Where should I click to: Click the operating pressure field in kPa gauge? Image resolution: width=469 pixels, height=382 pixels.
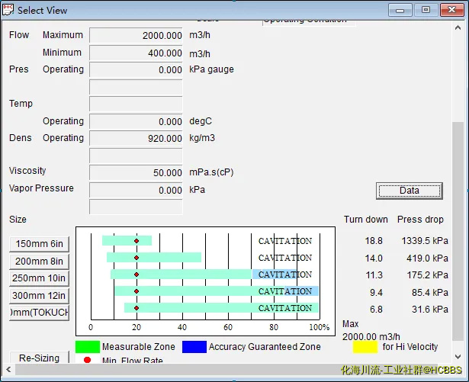(136, 69)
